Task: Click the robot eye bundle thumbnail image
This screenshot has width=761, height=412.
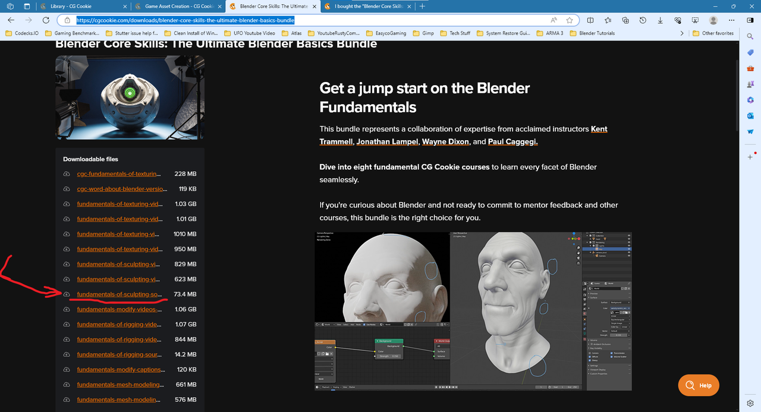Action: (x=130, y=98)
